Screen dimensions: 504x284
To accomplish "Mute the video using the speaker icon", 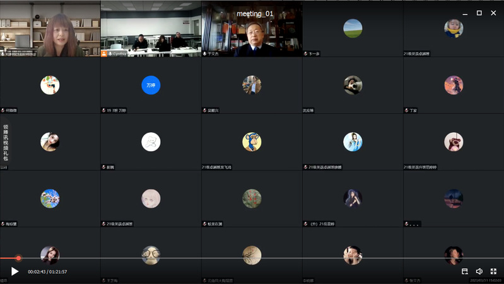I will [x=479, y=271].
